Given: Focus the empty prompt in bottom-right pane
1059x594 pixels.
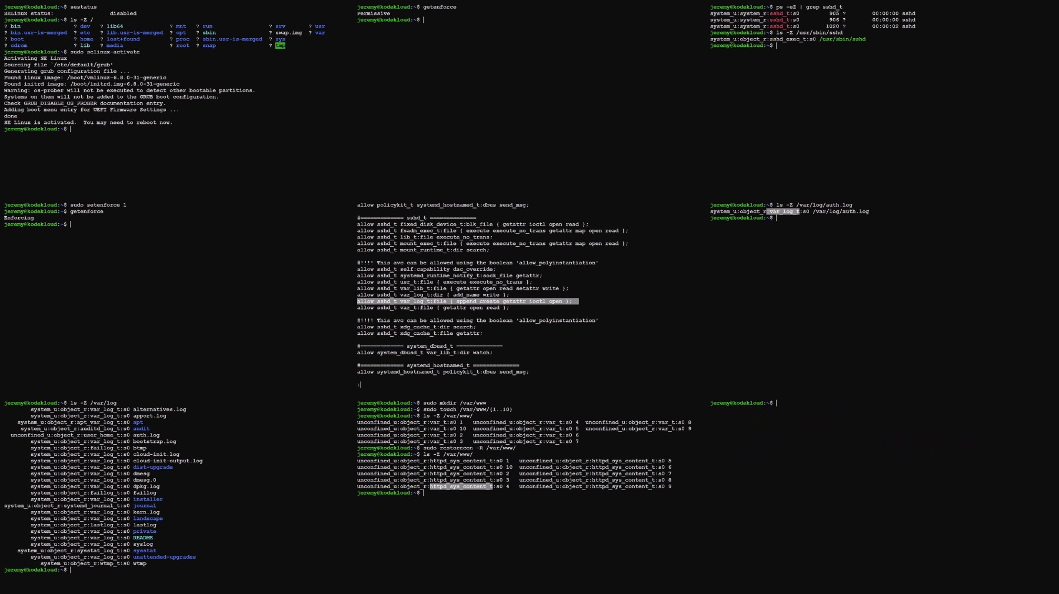Looking at the screenshot, I should tap(777, 403).
